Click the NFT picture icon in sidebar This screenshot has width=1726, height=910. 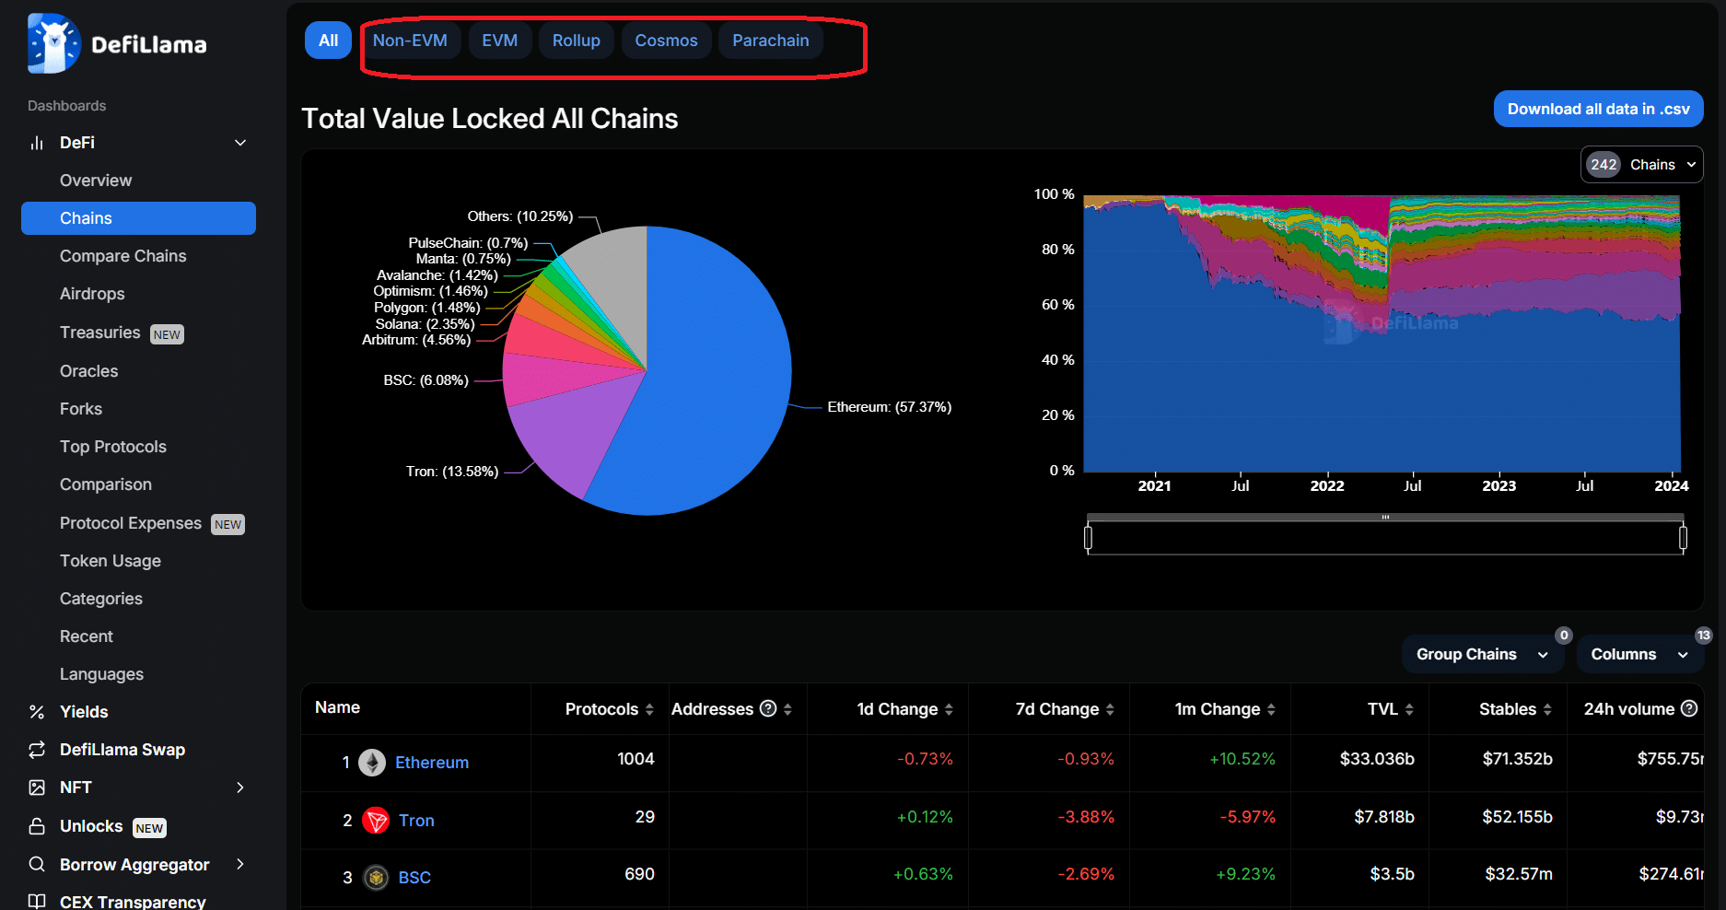point(37,787)
